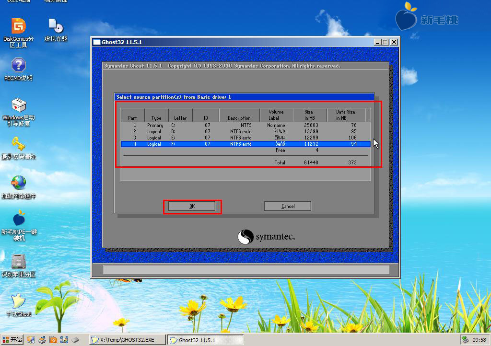The height and width of the screenshot is (346, 491).
Task: Select partition 3 Logical E: row
Action: pyautogui.click(x=245, y=138)
